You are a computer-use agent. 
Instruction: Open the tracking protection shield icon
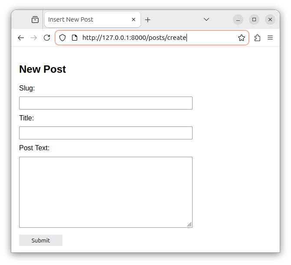[x=62, y=38]
